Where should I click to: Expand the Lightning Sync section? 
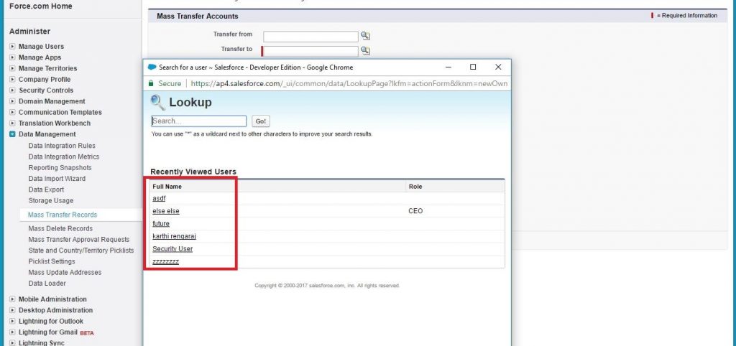coord(13,342)
